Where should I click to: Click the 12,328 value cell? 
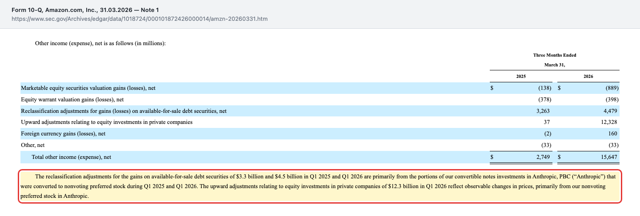(608, 122)
